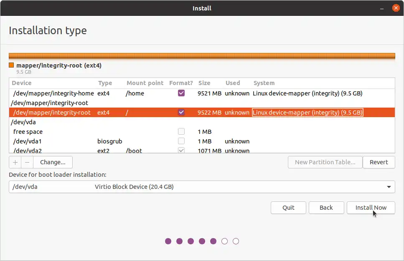
Task: Click the Change... button
Action: pos(53,162)
